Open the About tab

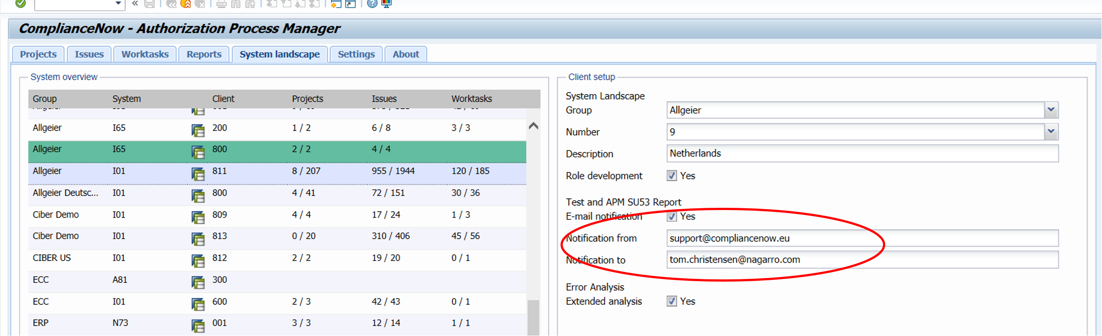click(x=406, y=54)
